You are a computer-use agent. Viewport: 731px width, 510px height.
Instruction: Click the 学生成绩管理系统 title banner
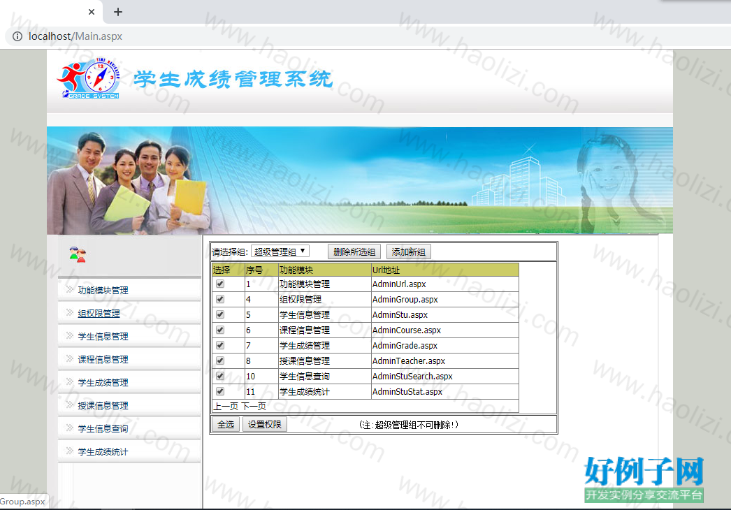coord(233,79)
